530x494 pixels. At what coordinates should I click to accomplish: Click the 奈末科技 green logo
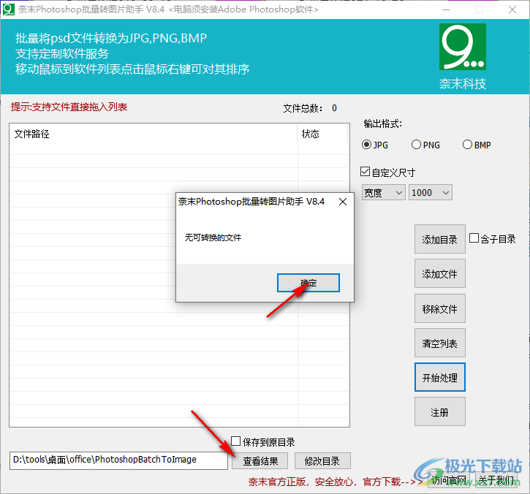[463, 47]
